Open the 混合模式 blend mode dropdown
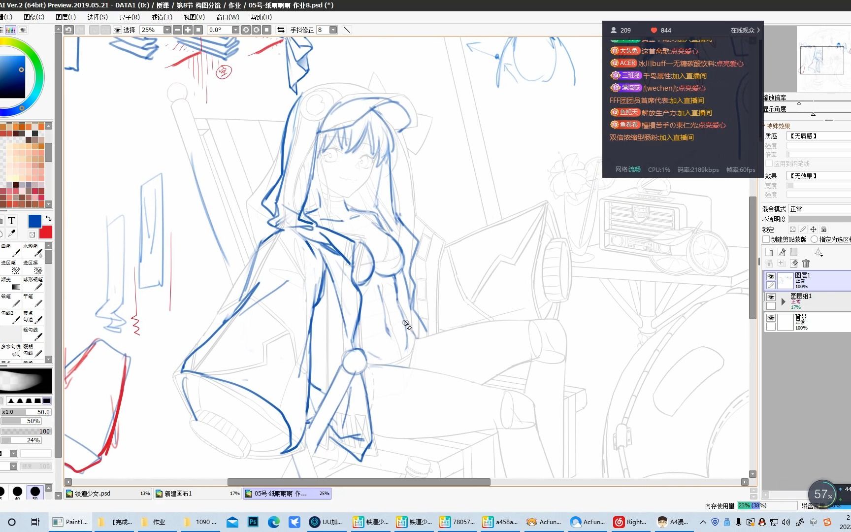Screen dimensions: 851x532 pyautogui.click(x=819, y=209)
